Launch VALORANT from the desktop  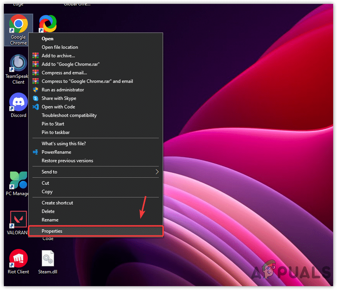click(18, 219)
